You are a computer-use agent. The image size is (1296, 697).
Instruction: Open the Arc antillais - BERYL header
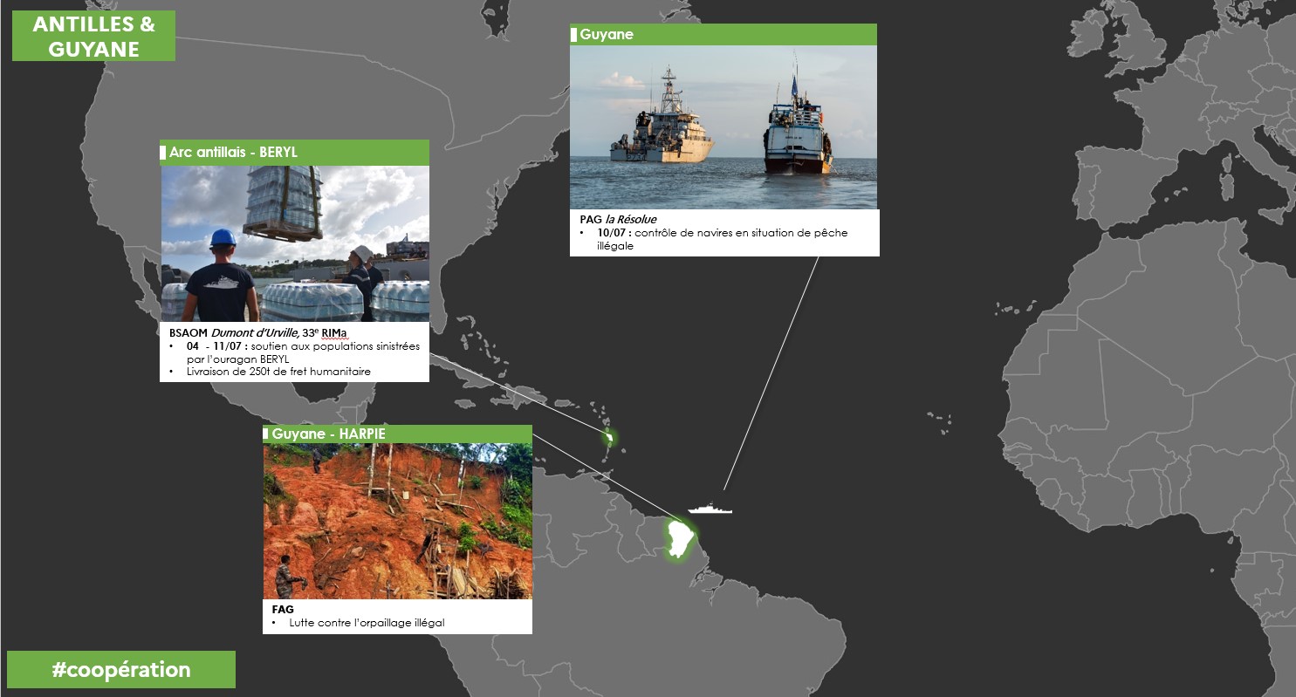point(295,153)
